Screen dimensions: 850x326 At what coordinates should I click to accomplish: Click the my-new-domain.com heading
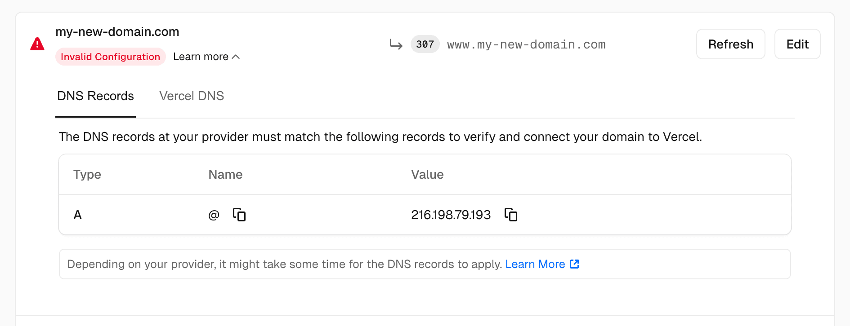coord(117,31)
